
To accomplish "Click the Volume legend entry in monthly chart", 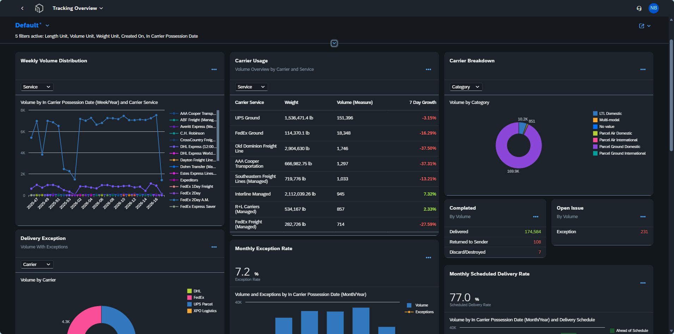I will [x=418, y=305].
